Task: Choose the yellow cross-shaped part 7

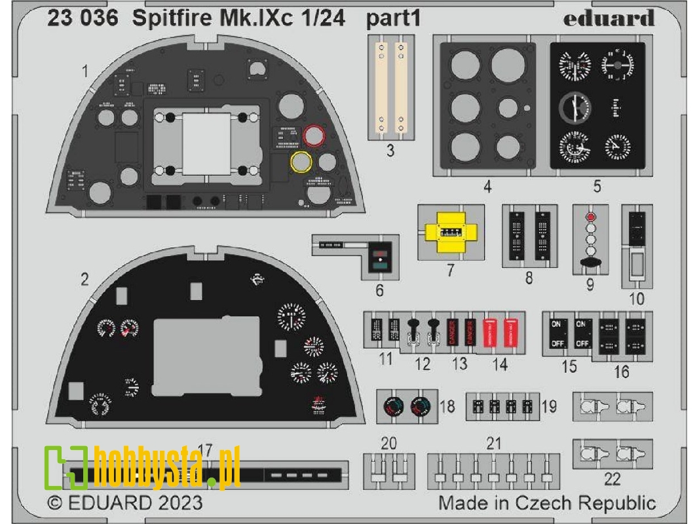Action: click(451, 232)
